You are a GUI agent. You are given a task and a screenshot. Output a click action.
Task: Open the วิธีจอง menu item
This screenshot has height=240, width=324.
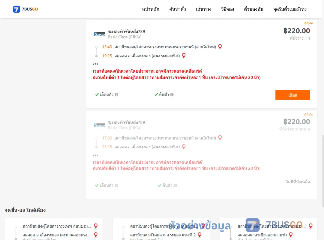click(227, 9)
